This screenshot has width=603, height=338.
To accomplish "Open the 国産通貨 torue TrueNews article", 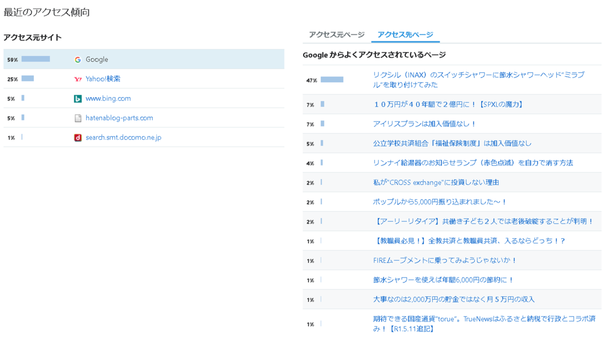I will pos(484,324).
